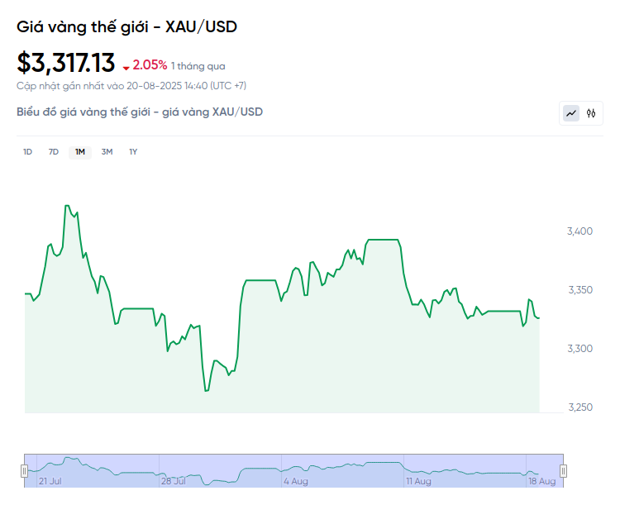The width and height of the screenshot is (620, 524).
Task: Click the 11 Aug marker in navigator
Action: point(418,480)
